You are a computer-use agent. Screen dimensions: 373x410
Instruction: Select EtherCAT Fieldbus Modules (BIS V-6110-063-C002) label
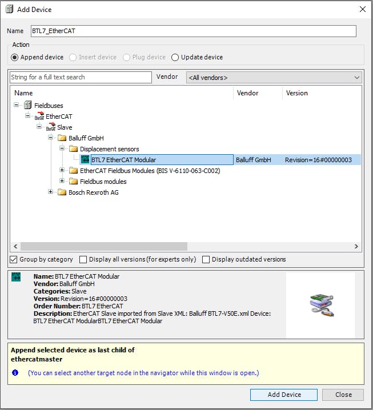(150, 171)
